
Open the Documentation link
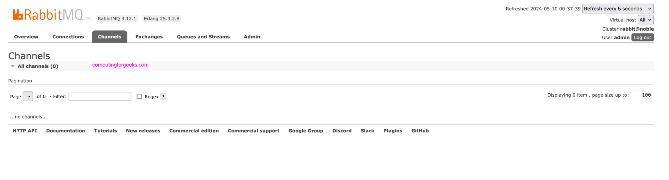(66, 131)
